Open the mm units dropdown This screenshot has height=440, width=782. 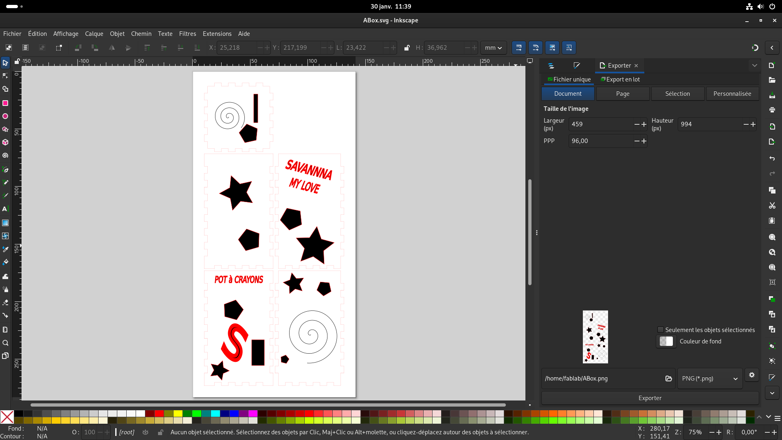[x=493, y=48]
